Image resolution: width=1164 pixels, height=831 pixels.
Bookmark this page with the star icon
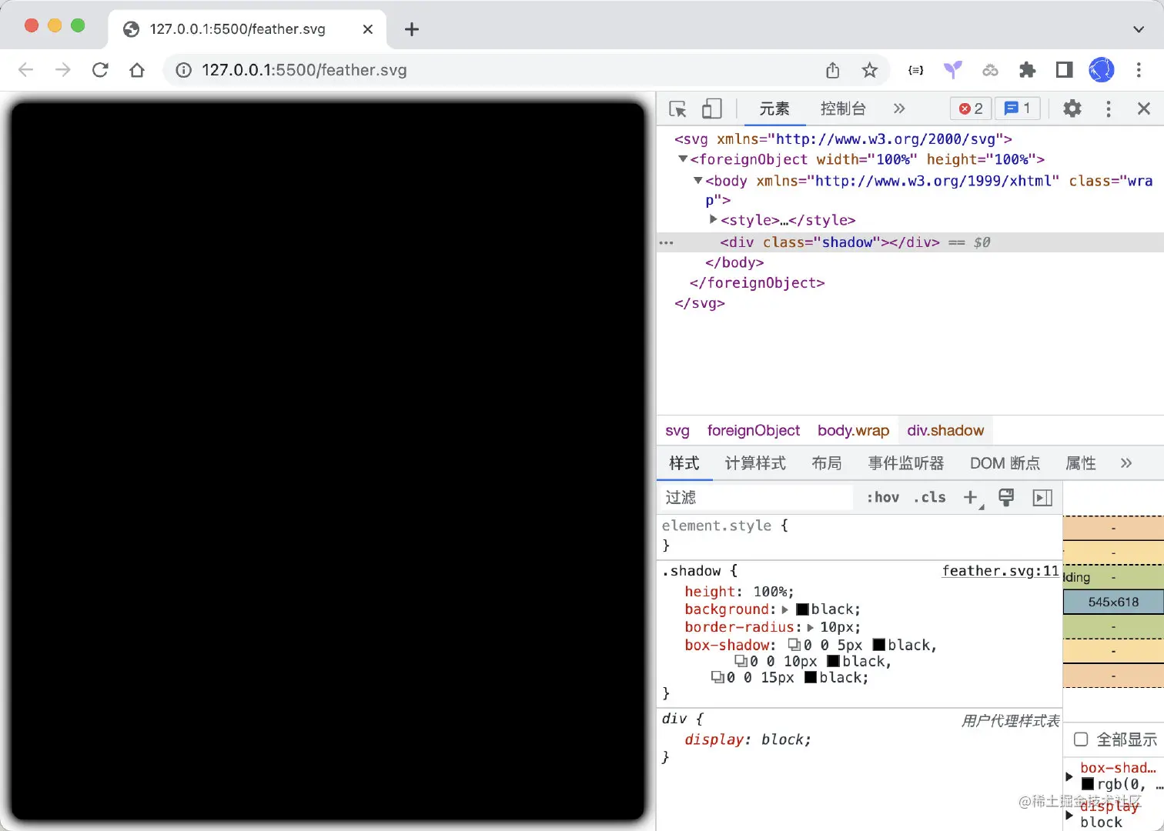(869, 70)
